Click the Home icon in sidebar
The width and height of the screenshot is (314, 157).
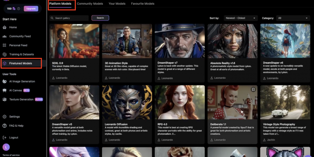(4, 27)
